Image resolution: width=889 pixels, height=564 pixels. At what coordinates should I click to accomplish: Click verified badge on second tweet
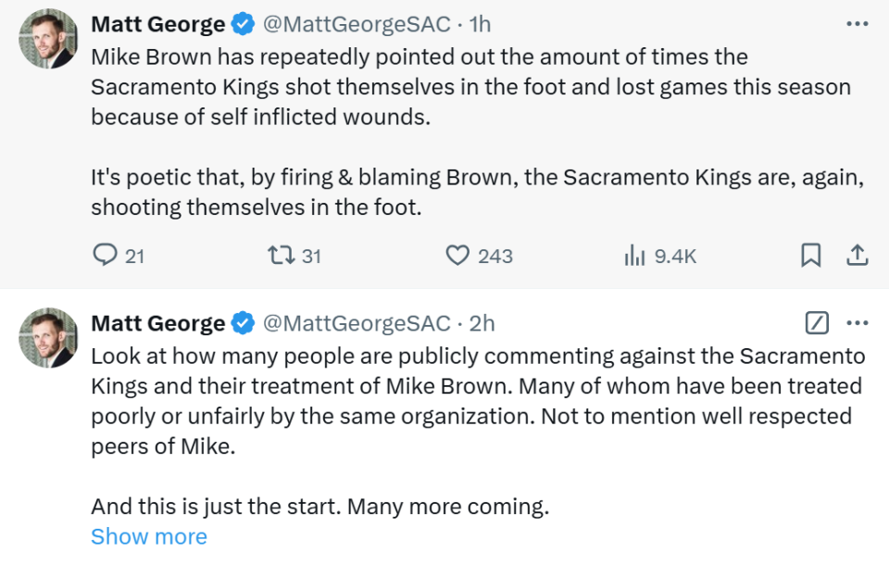pos(244,323)
